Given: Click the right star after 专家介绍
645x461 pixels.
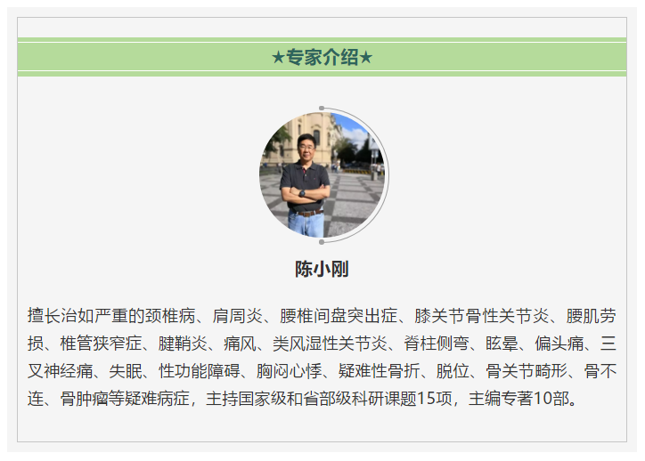Looking at the screenshot, I should point(365,58).
